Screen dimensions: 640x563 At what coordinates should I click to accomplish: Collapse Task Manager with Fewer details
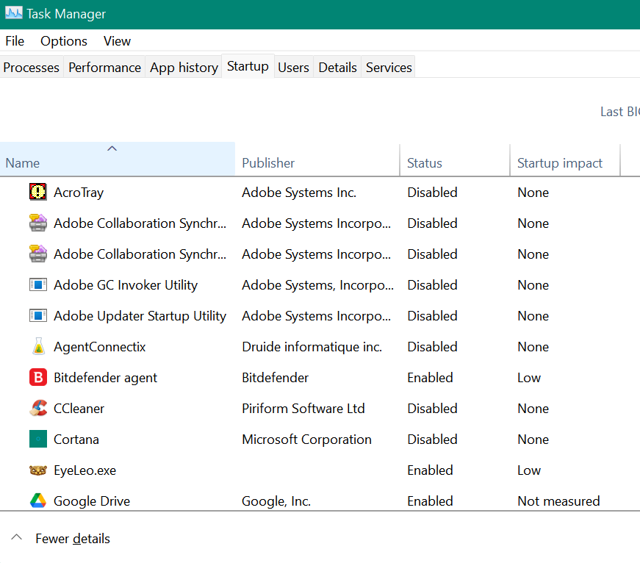[x=61, y=538]
